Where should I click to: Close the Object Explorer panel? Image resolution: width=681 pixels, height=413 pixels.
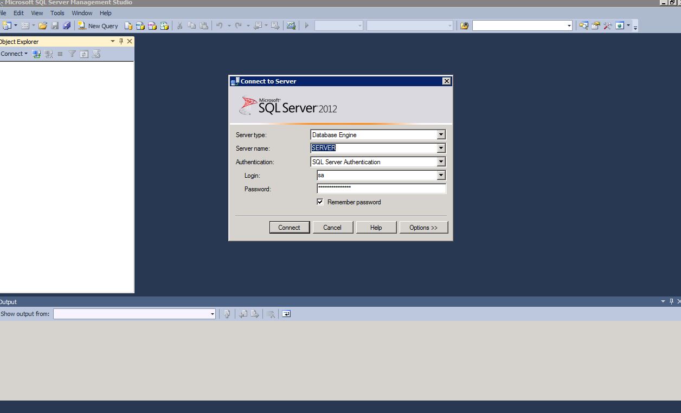pyautogui.click(x=130, y=41)
